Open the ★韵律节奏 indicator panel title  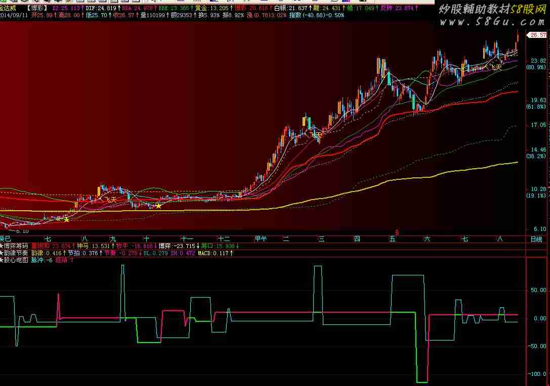coord(14,253)
